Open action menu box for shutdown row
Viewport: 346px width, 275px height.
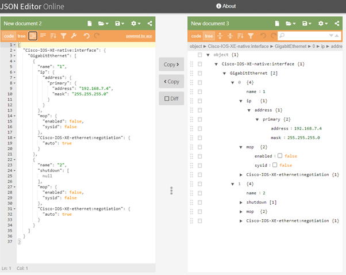tap(199, 203)
